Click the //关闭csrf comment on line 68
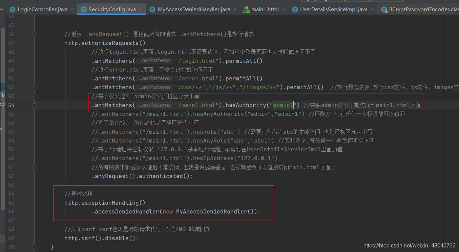 pos(138,229)
